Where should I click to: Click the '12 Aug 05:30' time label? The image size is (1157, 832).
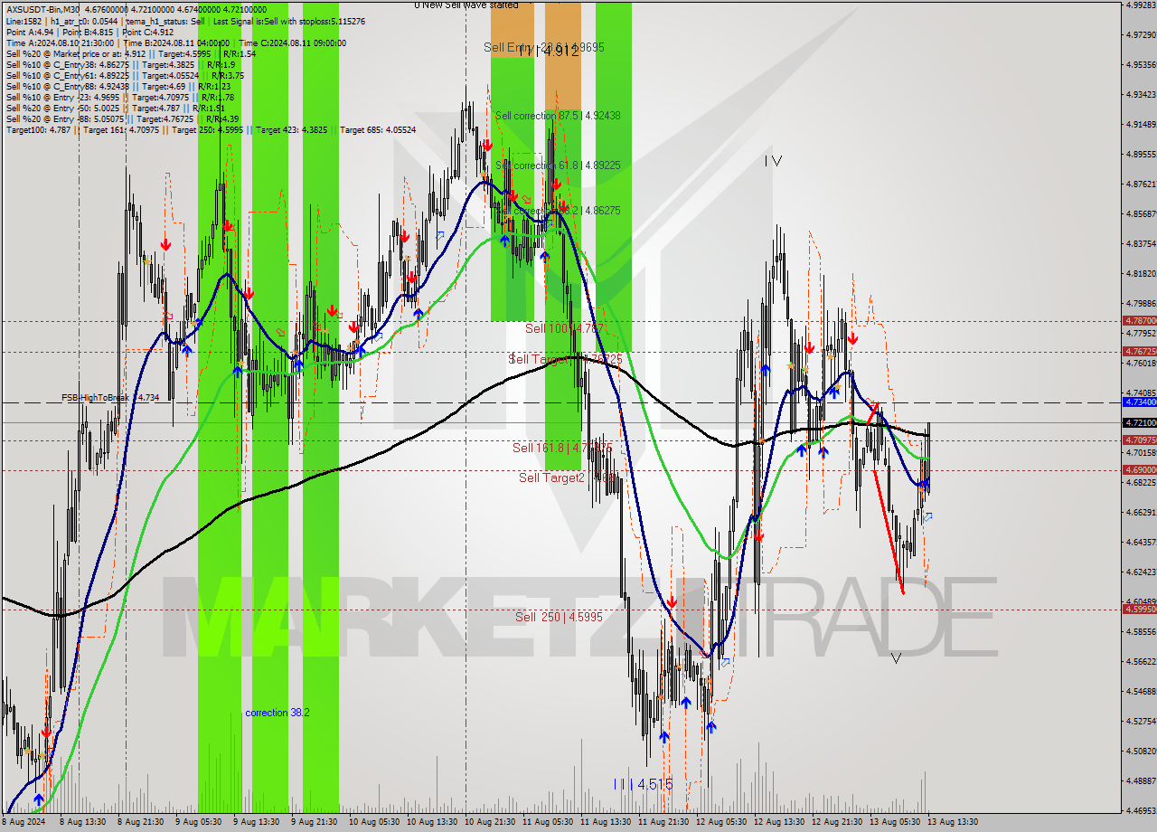coord(721,823)
